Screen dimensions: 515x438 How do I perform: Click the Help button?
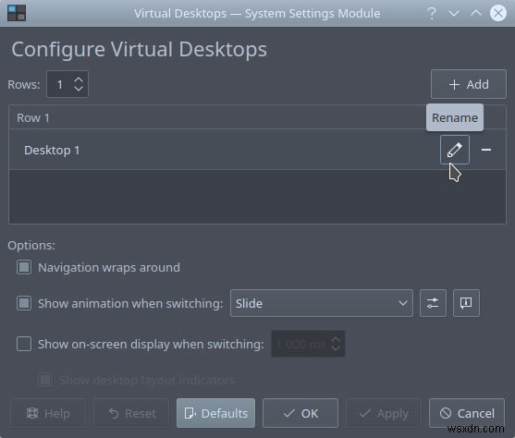pyautogui.click(x=48, y=413)
